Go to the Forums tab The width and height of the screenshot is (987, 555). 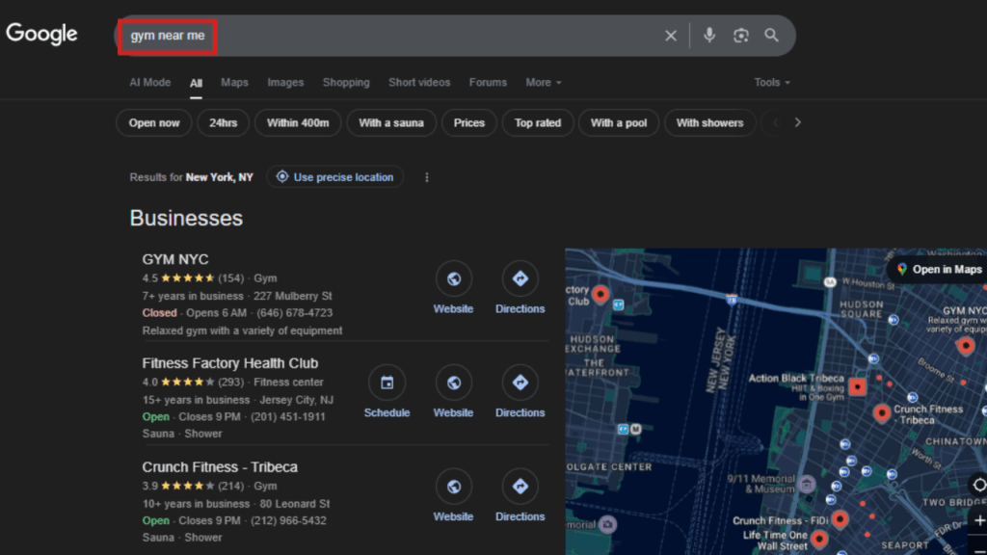488,83
